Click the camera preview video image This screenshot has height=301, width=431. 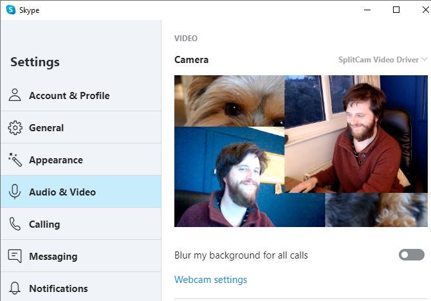(x=300, y=151)
